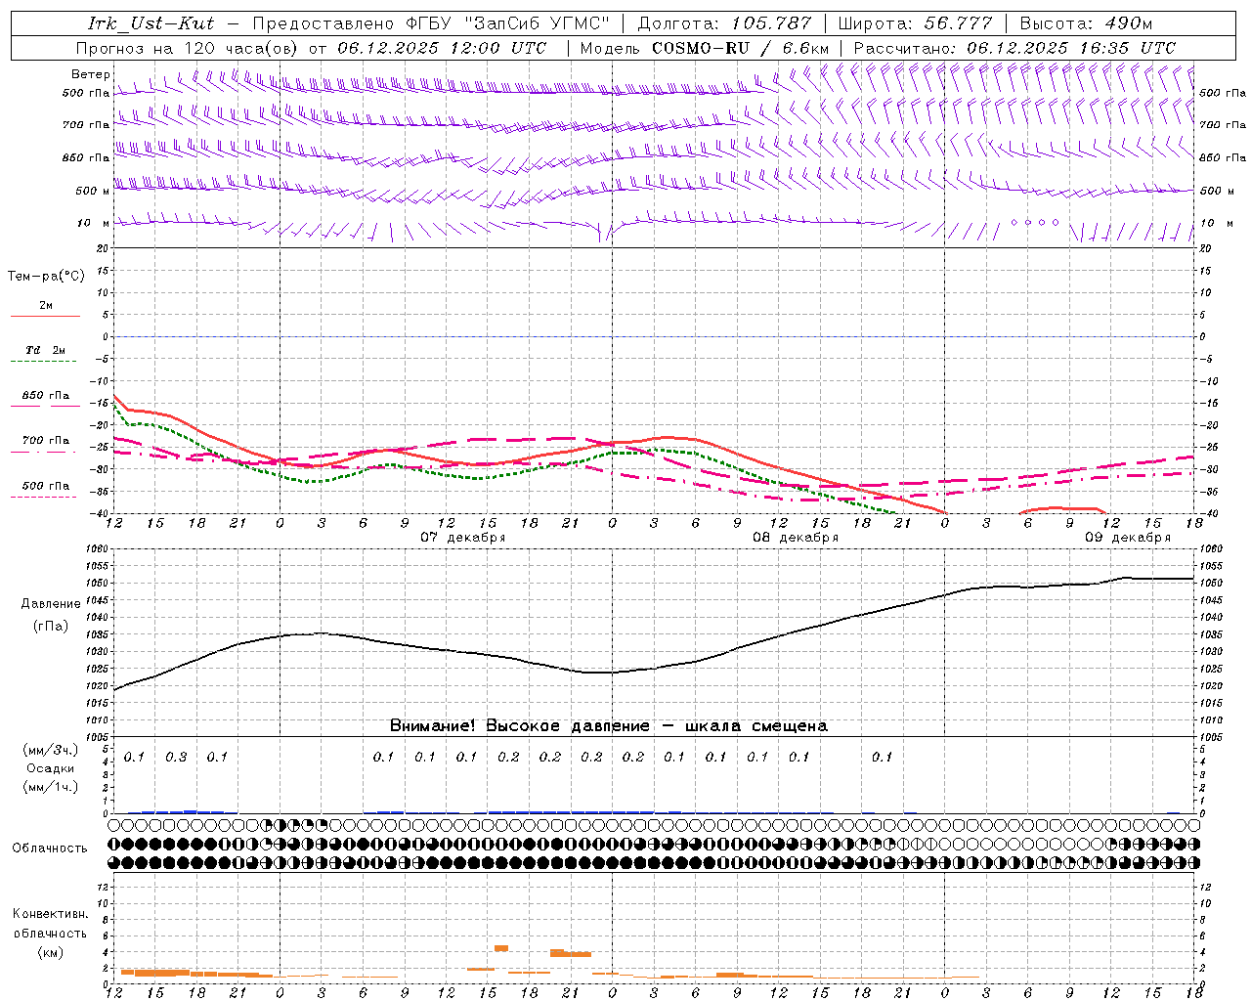1251x1001 pixels.
Task: Click the blue 2м temperature legend line
Action: (x=45, y=316)
